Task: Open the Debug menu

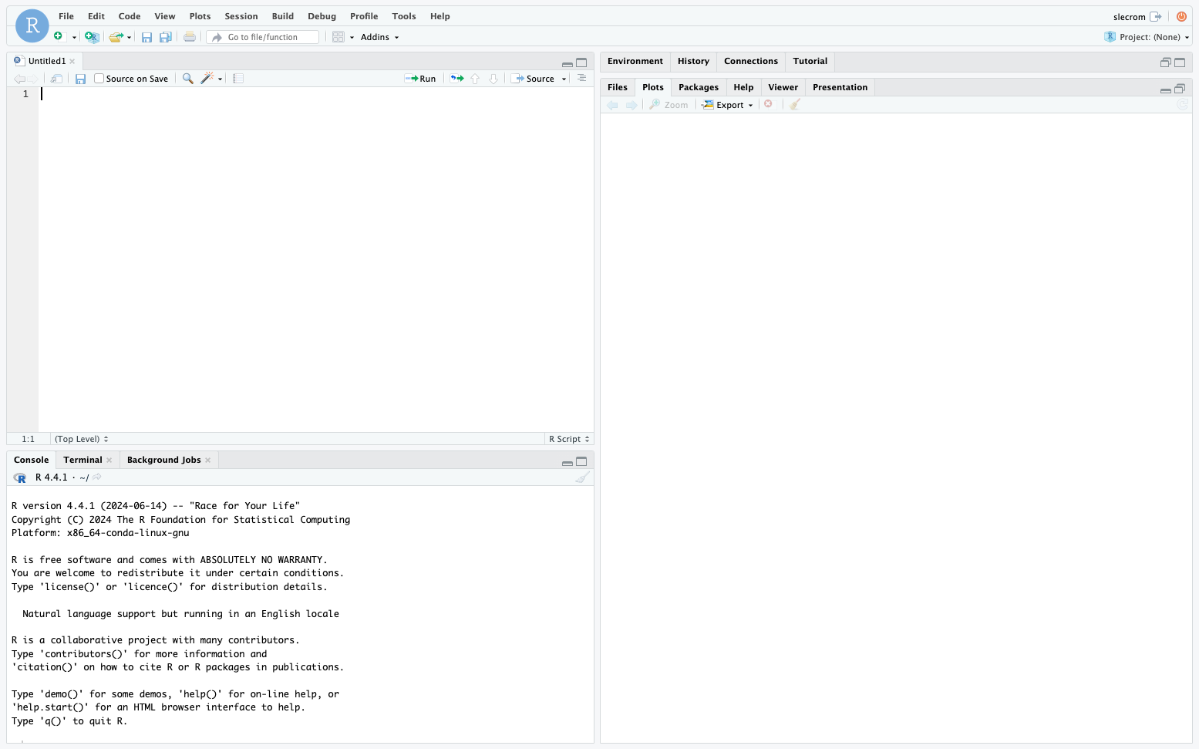Action: point(322,16)
